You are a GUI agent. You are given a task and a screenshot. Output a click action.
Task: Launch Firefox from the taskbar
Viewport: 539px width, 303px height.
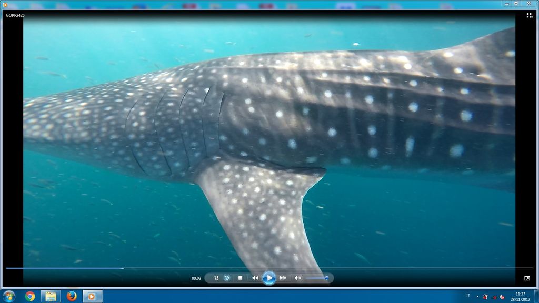click(72, 296)
